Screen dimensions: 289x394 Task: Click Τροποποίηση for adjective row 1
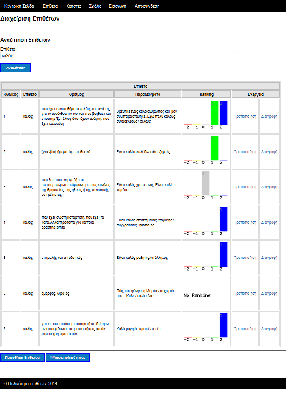pyautogui.click(x=245, y=116)
